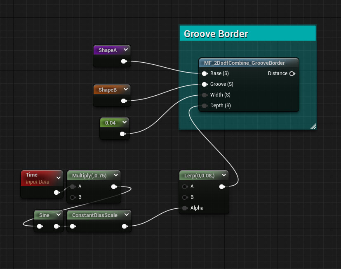Screen dimensions: 341x269
Task: Click the comment box resize handle
Action: tap(313, 127)
